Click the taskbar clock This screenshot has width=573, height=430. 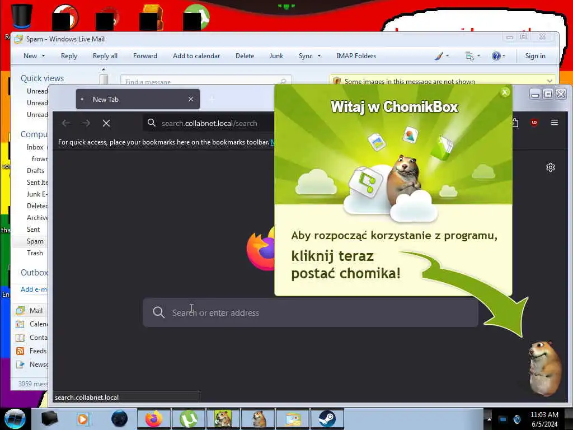tap(544, 419)
